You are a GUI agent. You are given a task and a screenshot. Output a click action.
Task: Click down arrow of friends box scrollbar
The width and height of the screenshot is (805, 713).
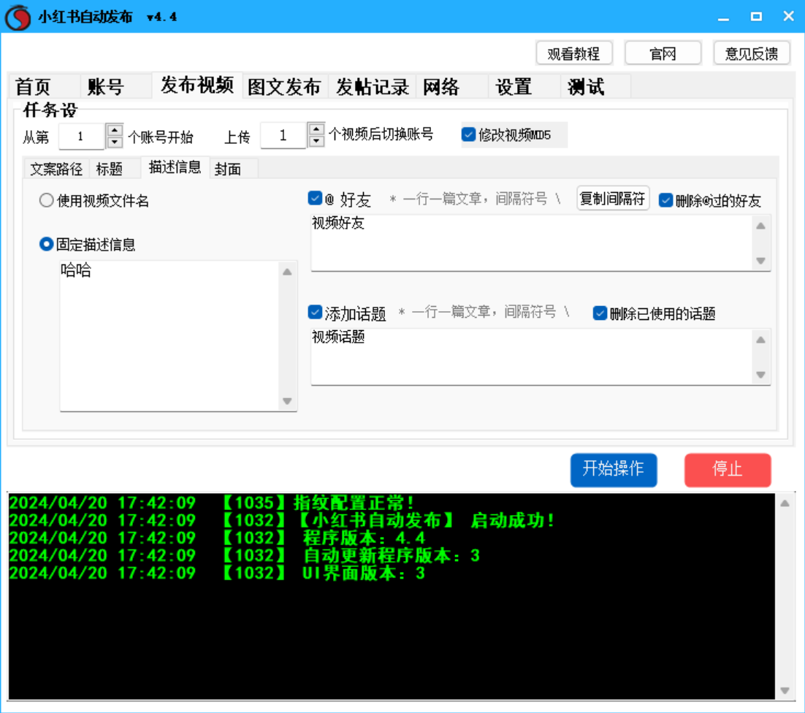[761, 261]
